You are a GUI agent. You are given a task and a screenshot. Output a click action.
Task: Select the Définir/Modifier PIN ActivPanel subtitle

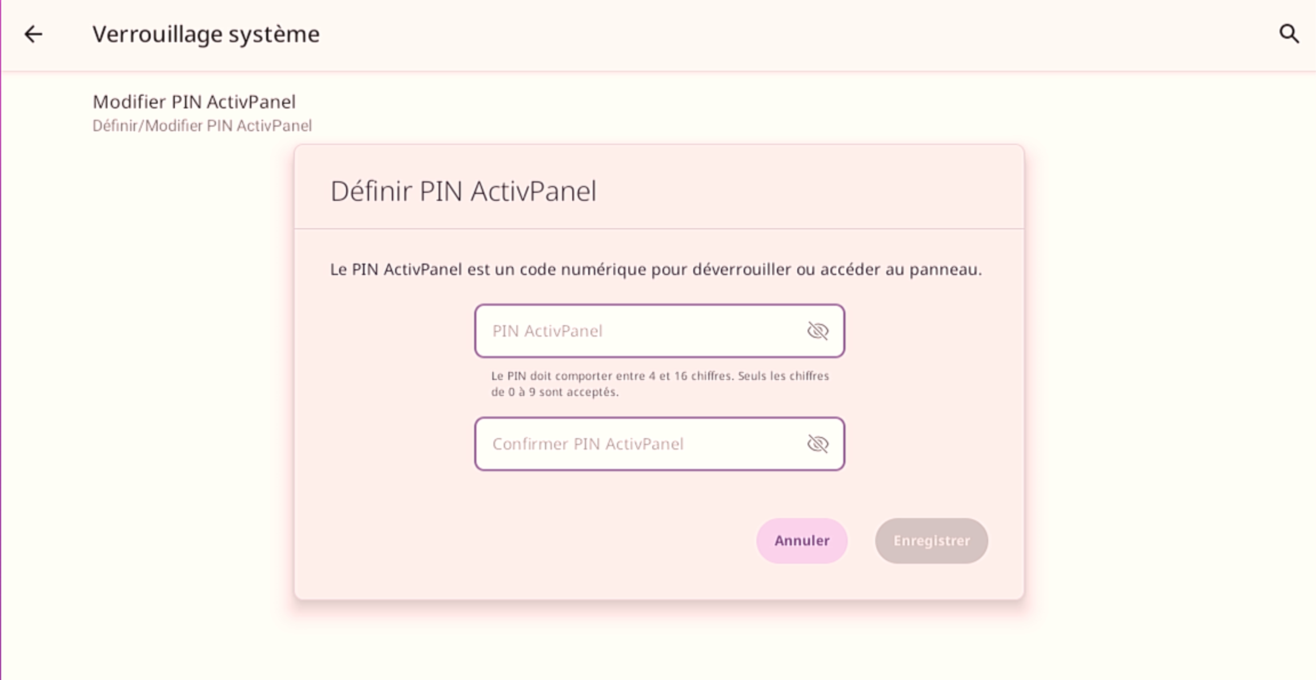point(202,126)
